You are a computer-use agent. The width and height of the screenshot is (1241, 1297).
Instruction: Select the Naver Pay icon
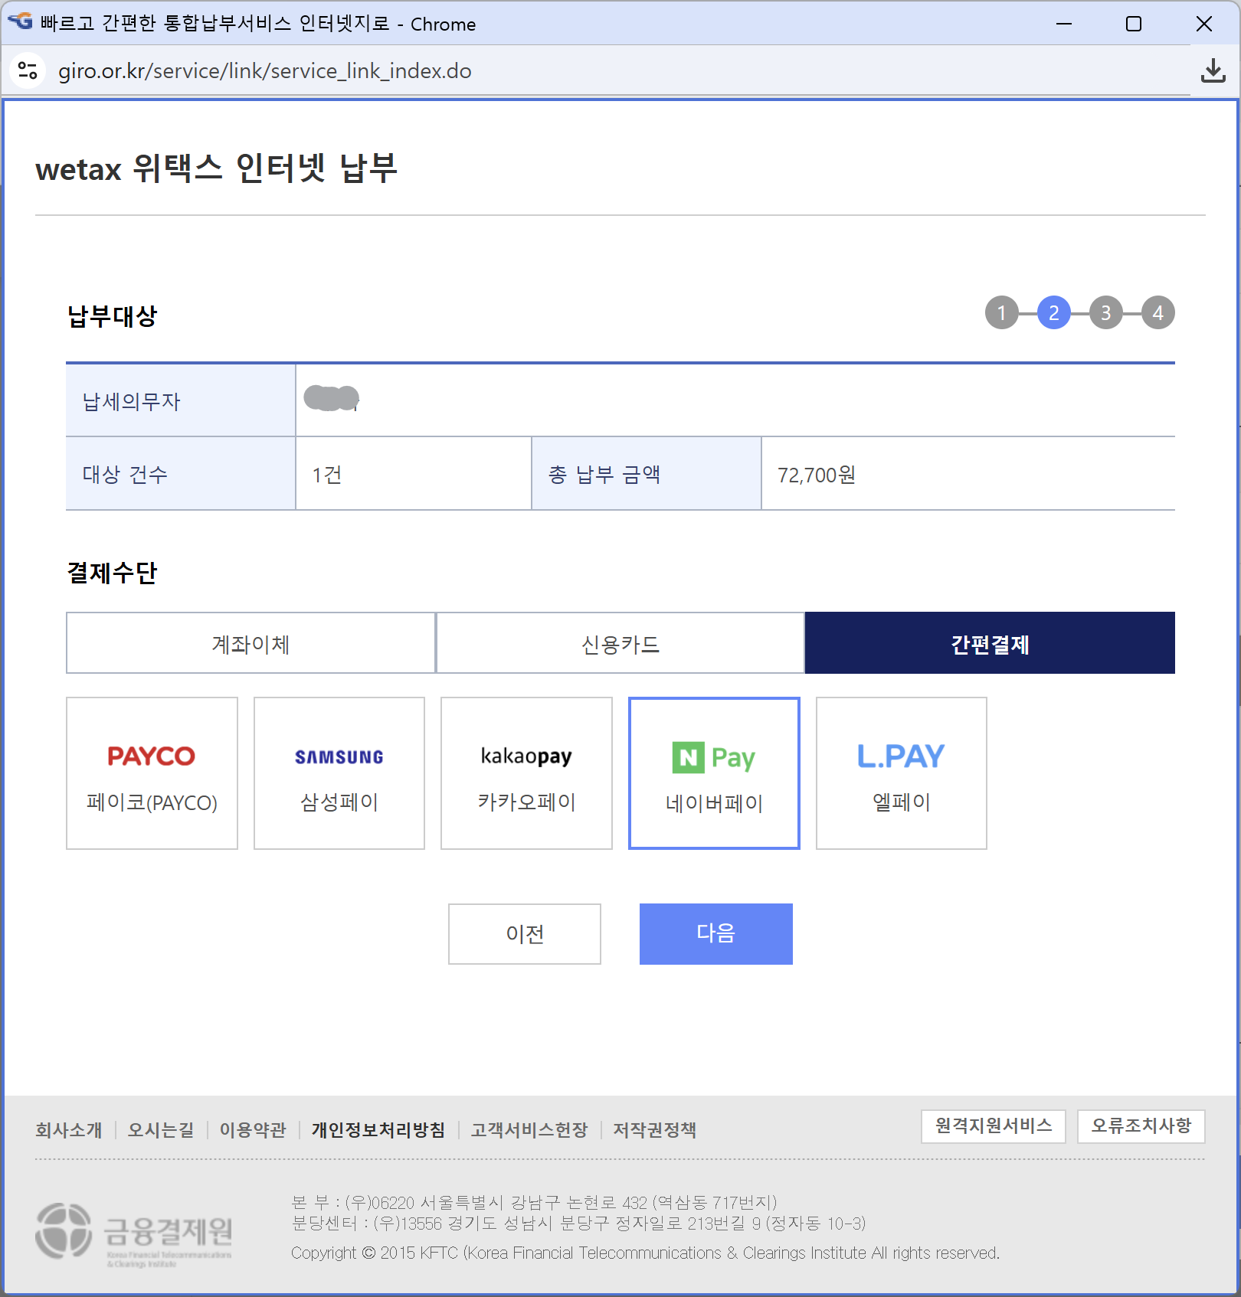713,772
